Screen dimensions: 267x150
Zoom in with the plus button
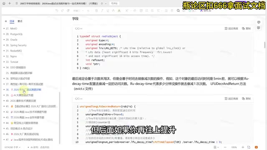(243, 147)
